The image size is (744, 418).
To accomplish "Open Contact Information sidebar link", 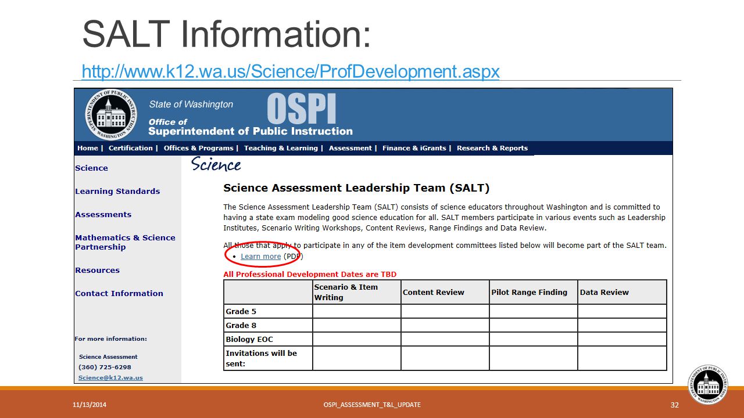I will point(119,294).
